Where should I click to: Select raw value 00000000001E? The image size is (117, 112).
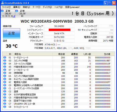point(103,91)
